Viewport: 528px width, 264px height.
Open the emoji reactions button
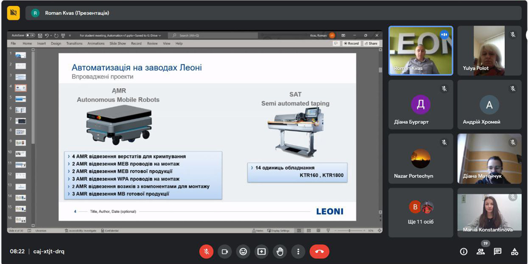243,252
